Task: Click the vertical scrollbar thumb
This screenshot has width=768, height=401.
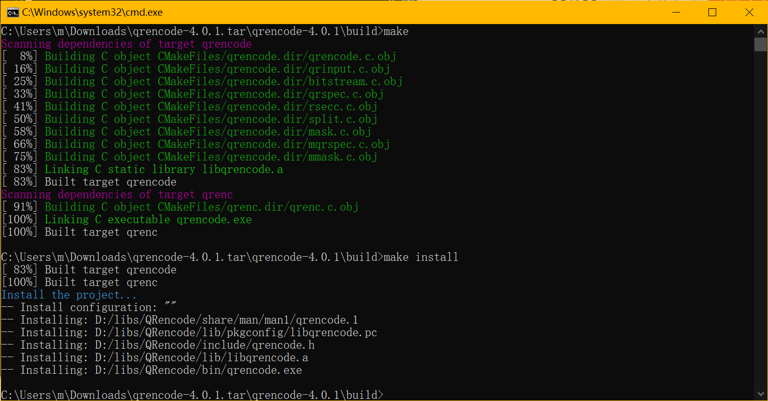Action: pyautogui.click(x=761, y=44)
